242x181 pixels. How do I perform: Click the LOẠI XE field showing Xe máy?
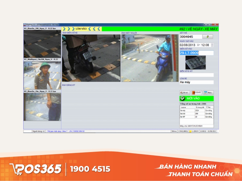(196, 82)
